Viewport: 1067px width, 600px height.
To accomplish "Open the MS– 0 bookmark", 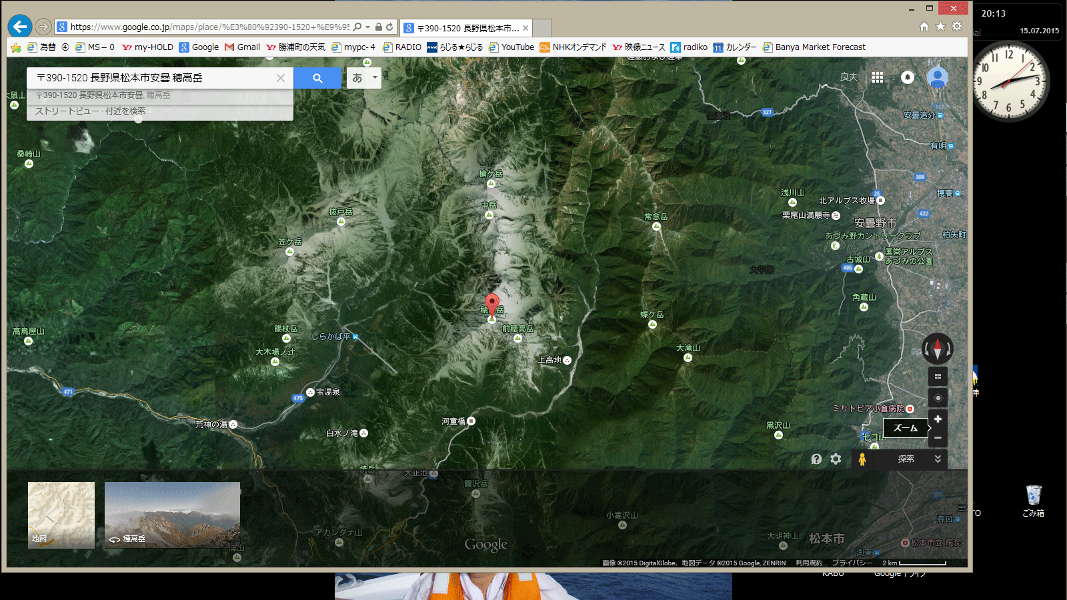I will [95, 47].
